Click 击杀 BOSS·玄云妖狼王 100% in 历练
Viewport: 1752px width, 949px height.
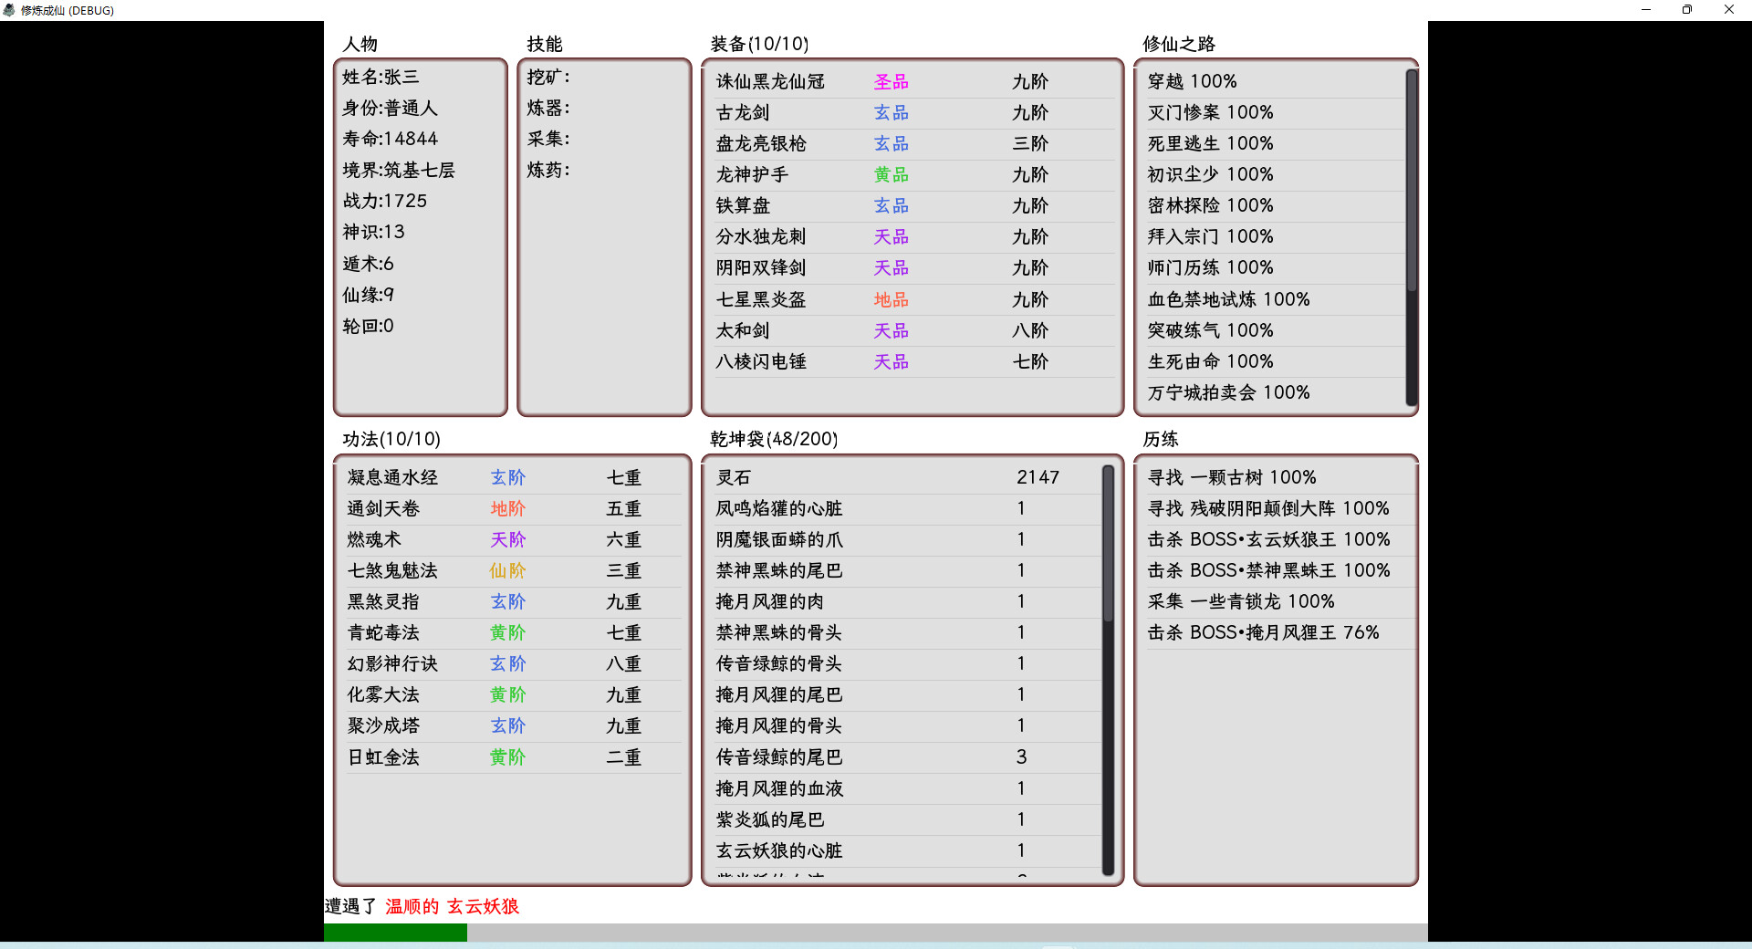1268,539
